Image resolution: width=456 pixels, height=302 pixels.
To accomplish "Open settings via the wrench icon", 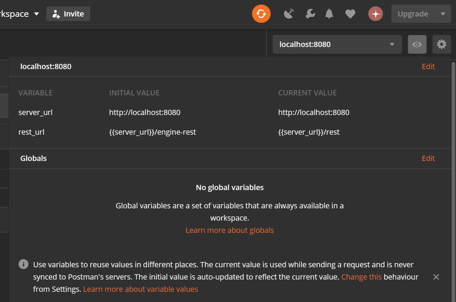I will tap(310, 14).
